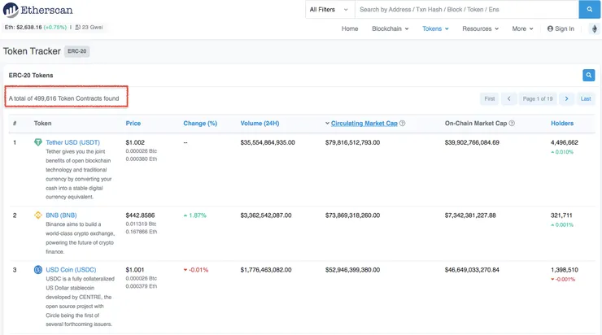Click the Ethereum network icon in navbar
This screenshot has height=335, width=602.
[x=594, y=28]
